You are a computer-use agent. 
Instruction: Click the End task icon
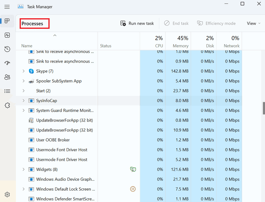167,23
